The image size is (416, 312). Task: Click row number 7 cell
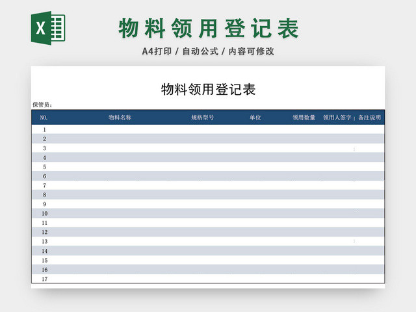click(44, 185)
